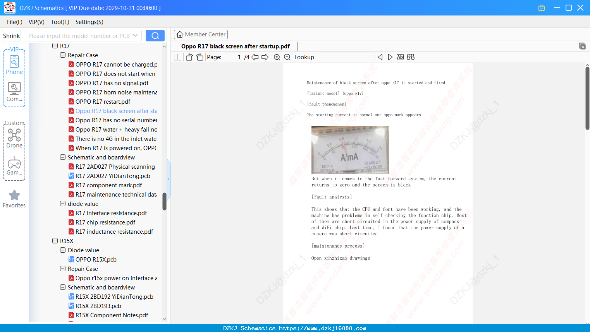This screenshot has width=590, height=332.
Task: Collapse the R17 tree node
Action: pos(55,46)
